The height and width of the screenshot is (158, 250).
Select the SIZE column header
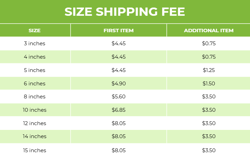[34, 31]
